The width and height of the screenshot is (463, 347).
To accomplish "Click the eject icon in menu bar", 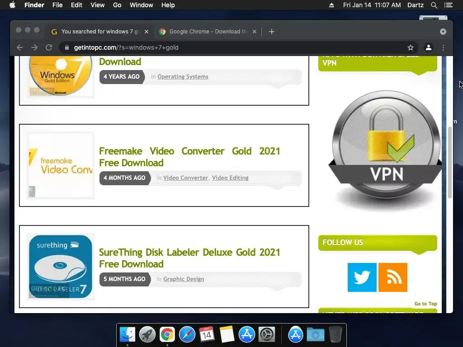I will (x=331, y=5).
